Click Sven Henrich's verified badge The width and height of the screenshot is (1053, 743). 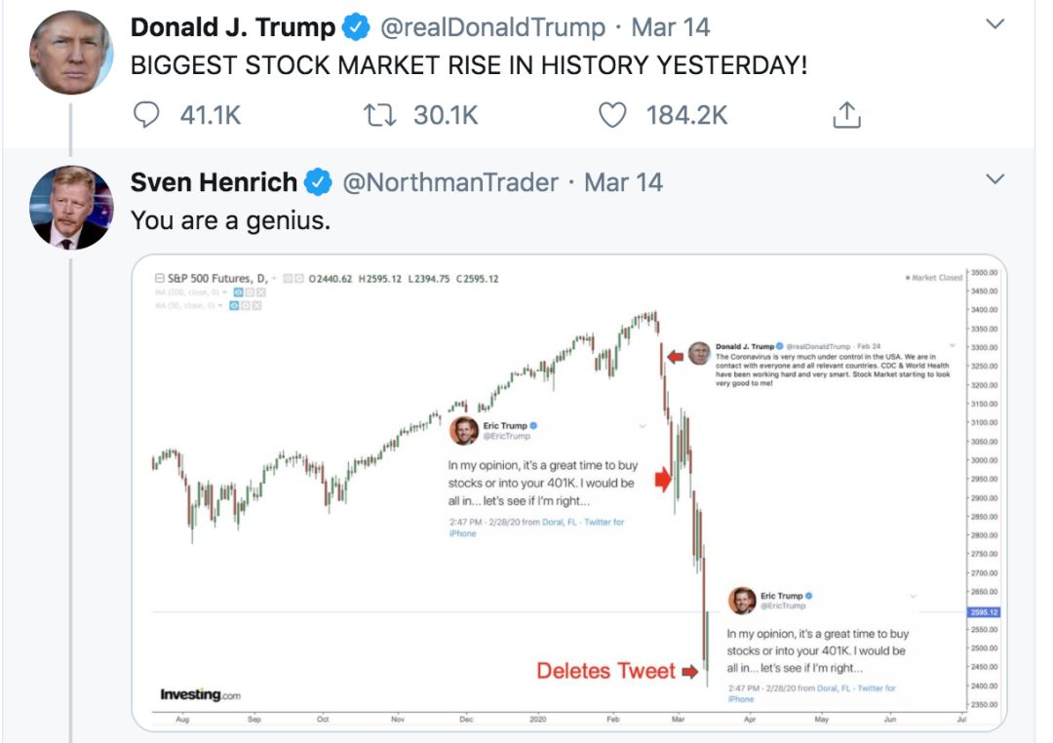[319, 182]
